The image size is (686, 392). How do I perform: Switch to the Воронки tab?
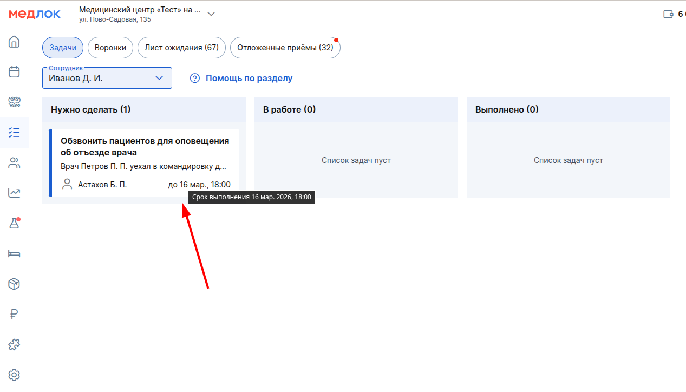[110, 48]
